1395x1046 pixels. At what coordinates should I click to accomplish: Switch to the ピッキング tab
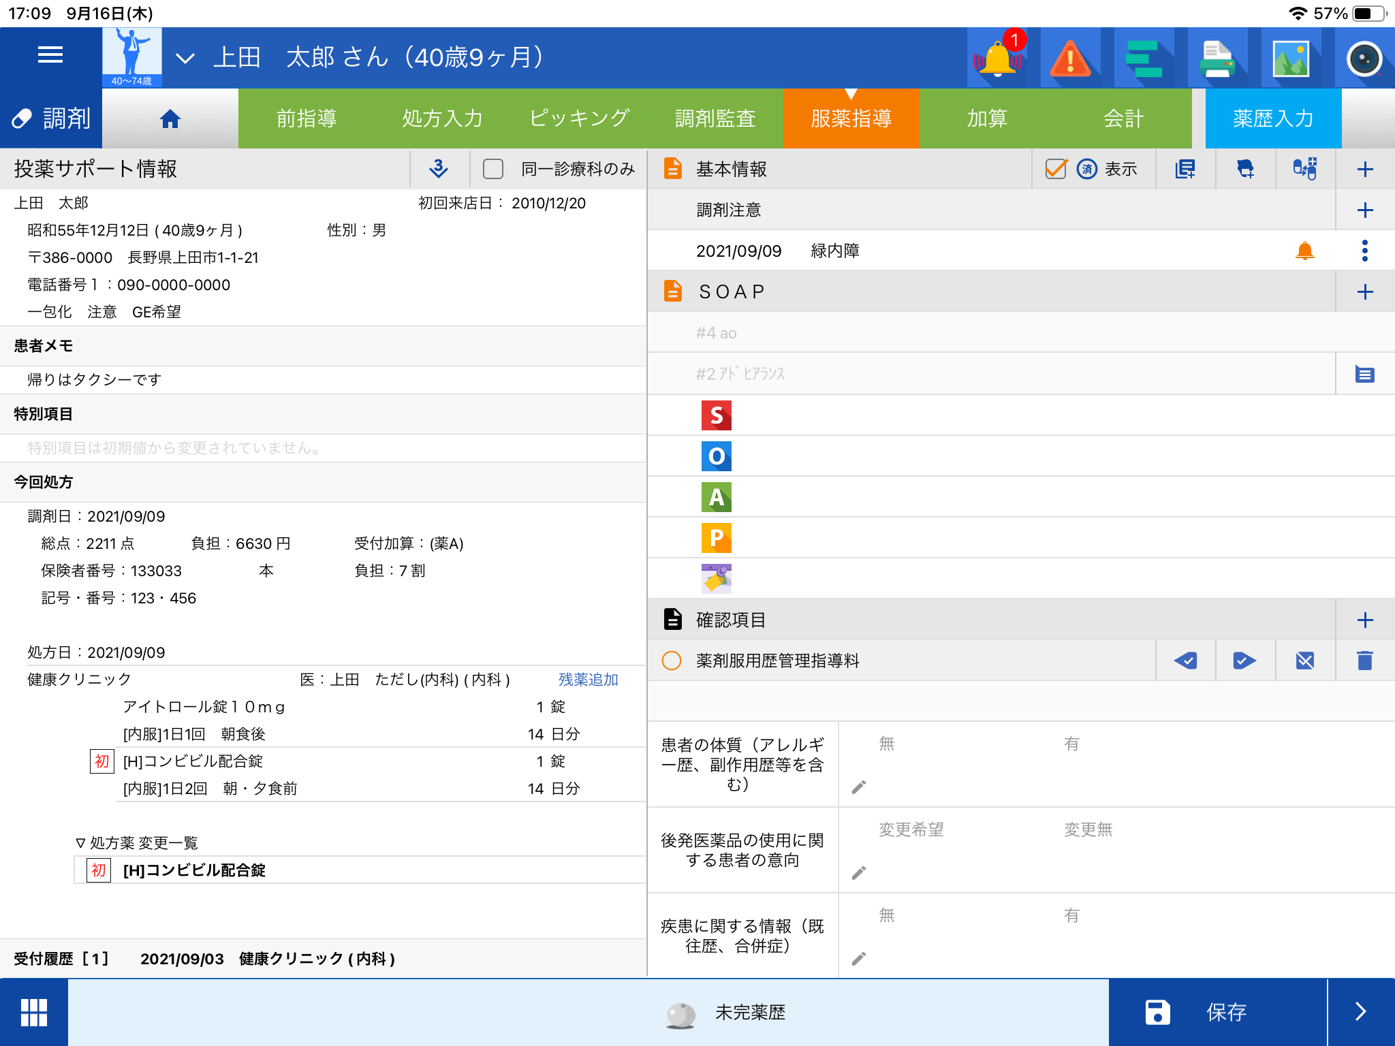pos(579,118)
